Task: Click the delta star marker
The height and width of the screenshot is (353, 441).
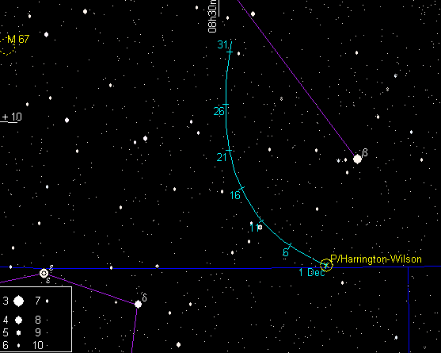Action: pyautogui.click(x=138, y=304)
